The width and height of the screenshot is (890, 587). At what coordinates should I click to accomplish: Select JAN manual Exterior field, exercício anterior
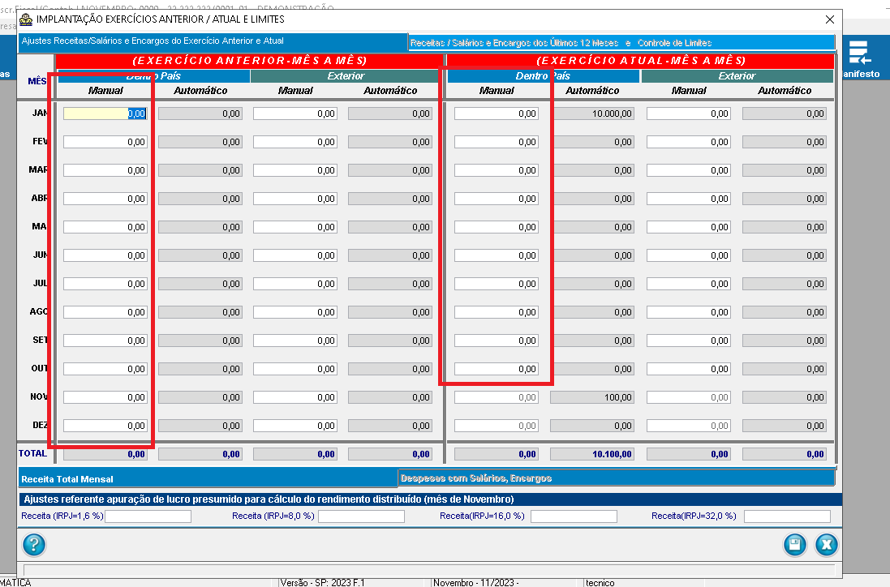295,114
